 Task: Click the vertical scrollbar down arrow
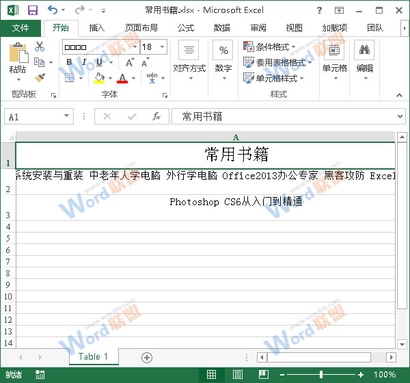coord(402,344)
